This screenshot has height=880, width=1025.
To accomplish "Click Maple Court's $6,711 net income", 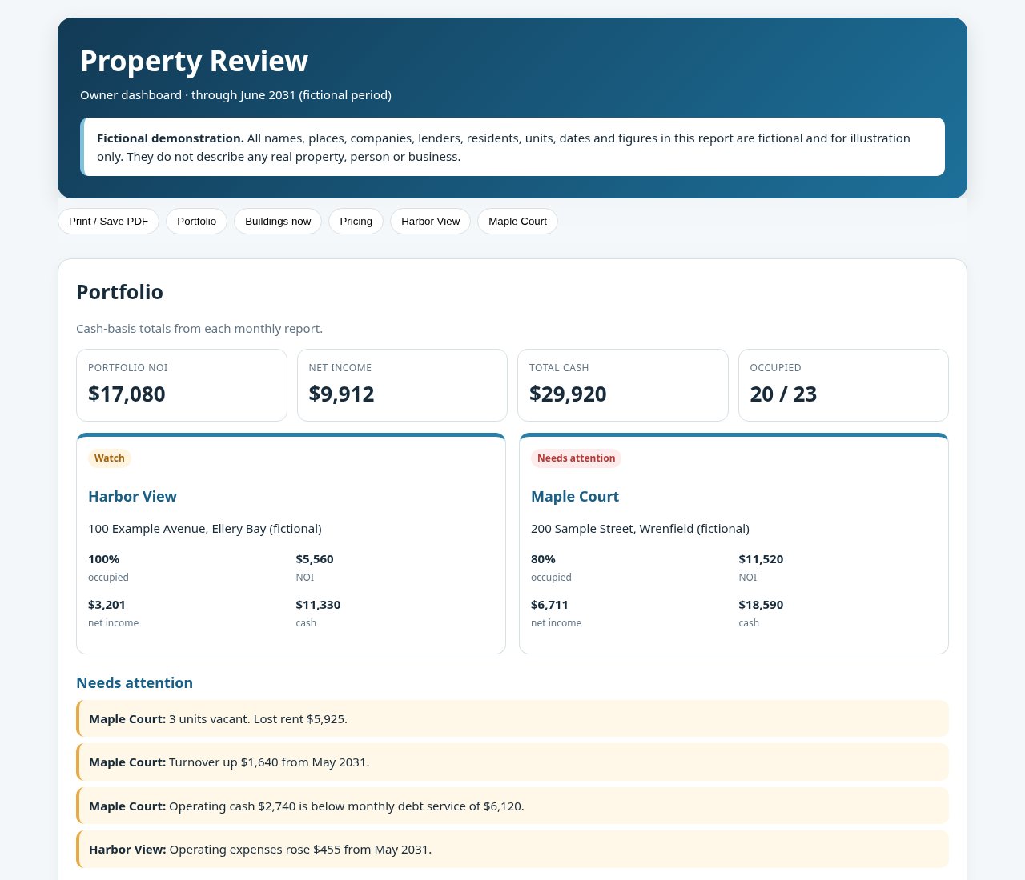I will (x=549, y=605).
